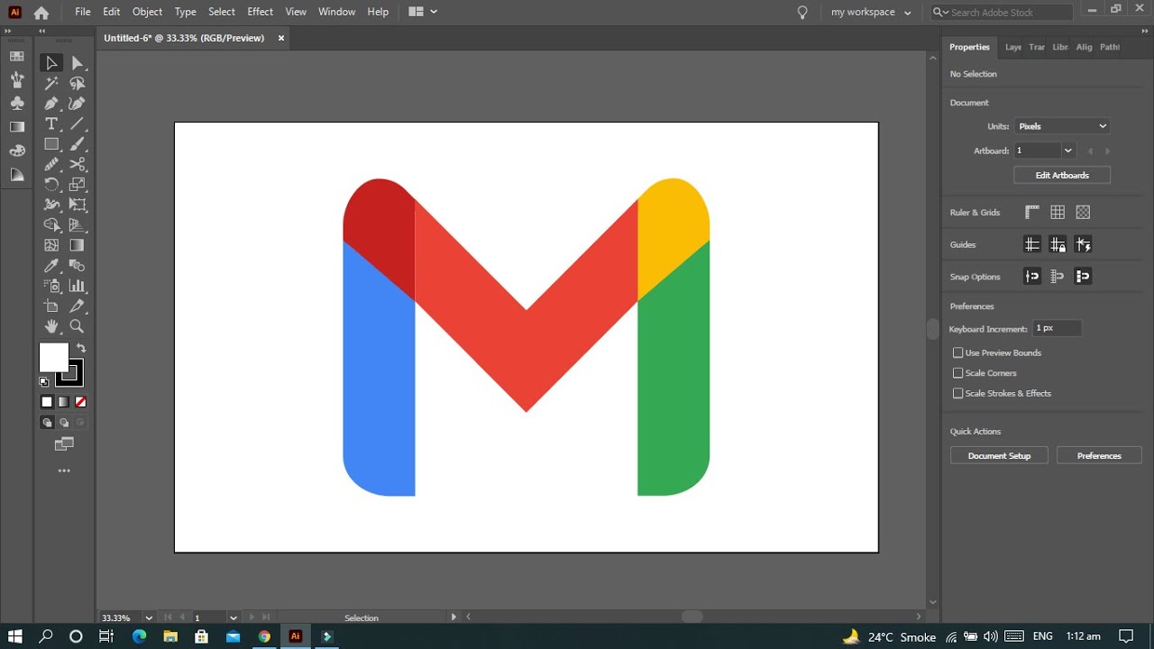Open the Units Pixels dropdown
Image resolution: width=1154 pixels, height=649 pixels.
coord(1062,126)
